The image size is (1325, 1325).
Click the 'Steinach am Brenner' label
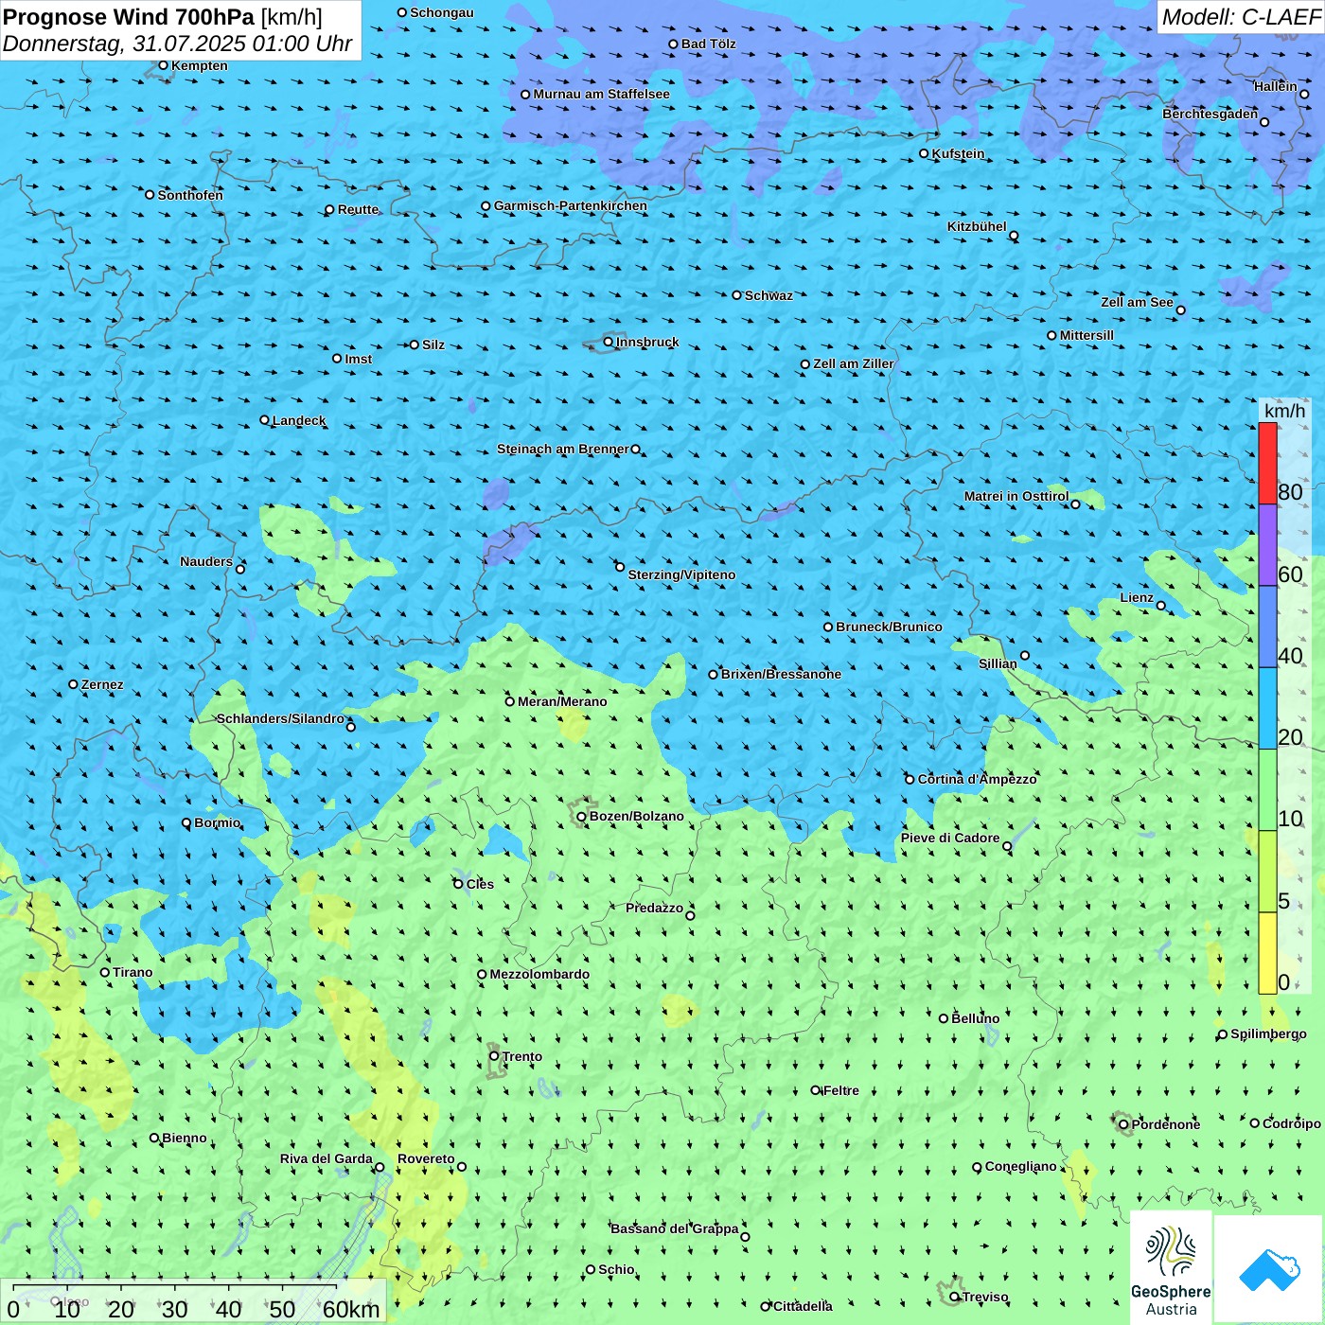563,449
